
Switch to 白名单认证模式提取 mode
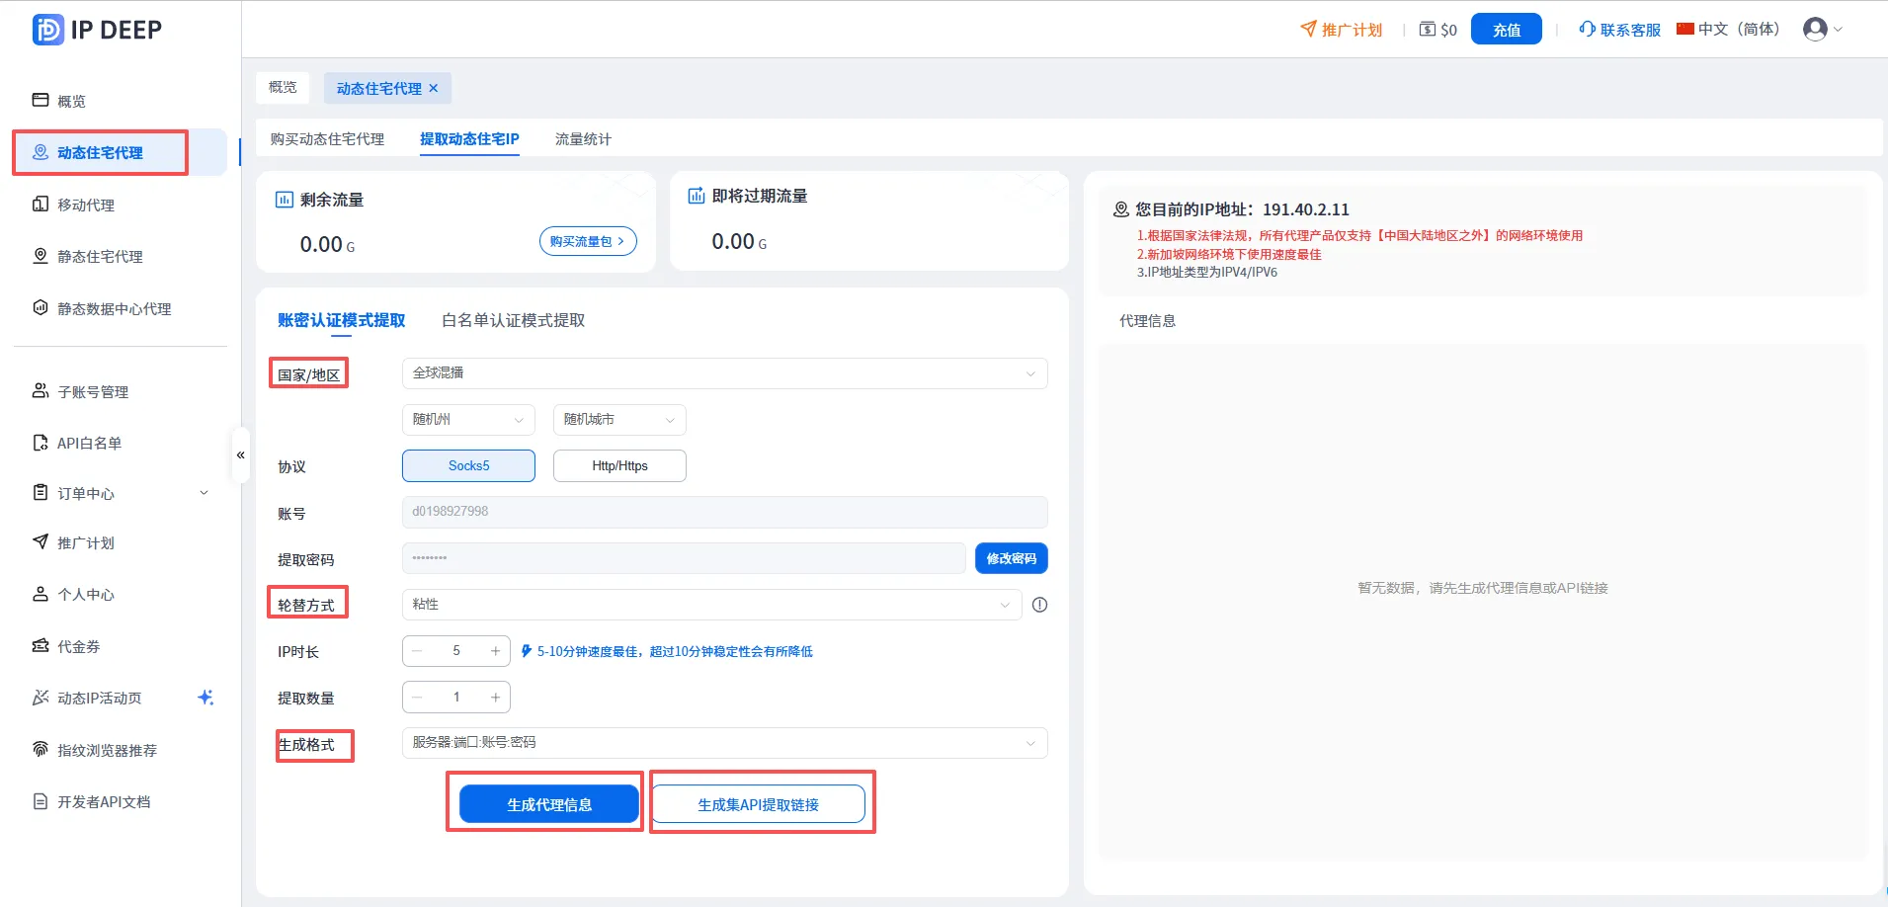pyautogui.click(x=514, y=320)
